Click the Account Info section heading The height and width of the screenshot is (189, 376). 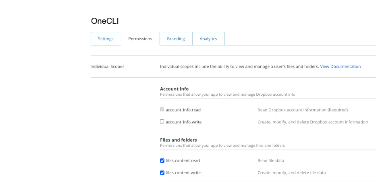174,89
